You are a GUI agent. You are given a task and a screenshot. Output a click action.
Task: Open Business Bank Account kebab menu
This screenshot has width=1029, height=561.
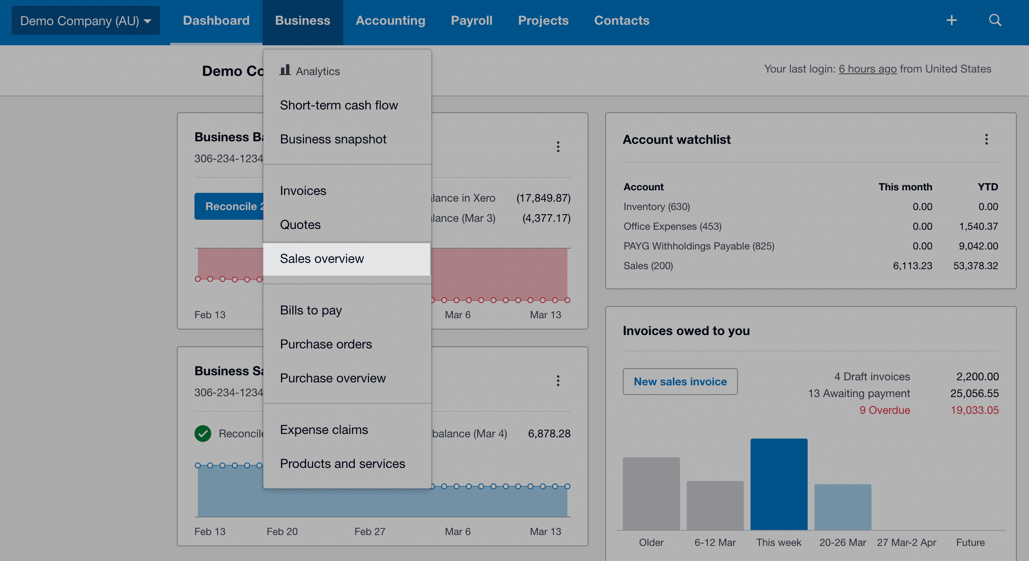(x=558, y=147)
